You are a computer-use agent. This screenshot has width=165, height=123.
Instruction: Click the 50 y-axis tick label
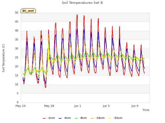pos(16,13)
